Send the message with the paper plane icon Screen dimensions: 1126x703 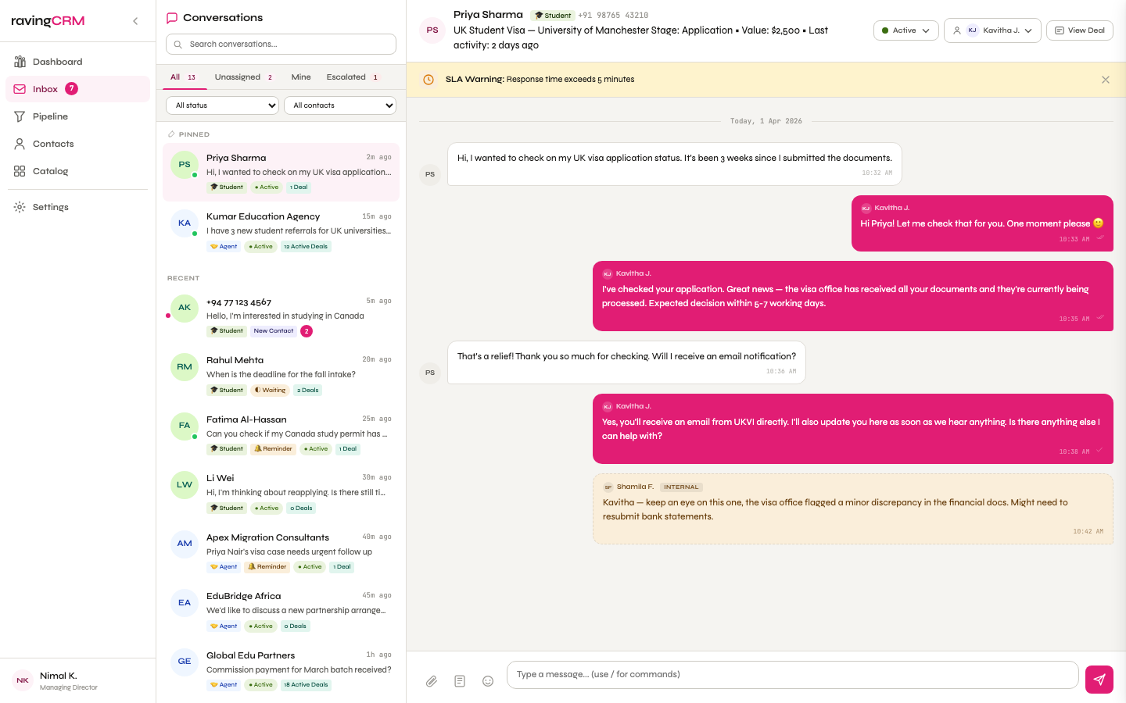coord(1099,680)
